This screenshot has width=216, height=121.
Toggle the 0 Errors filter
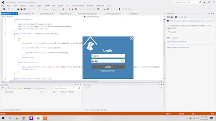coord(12,88)
